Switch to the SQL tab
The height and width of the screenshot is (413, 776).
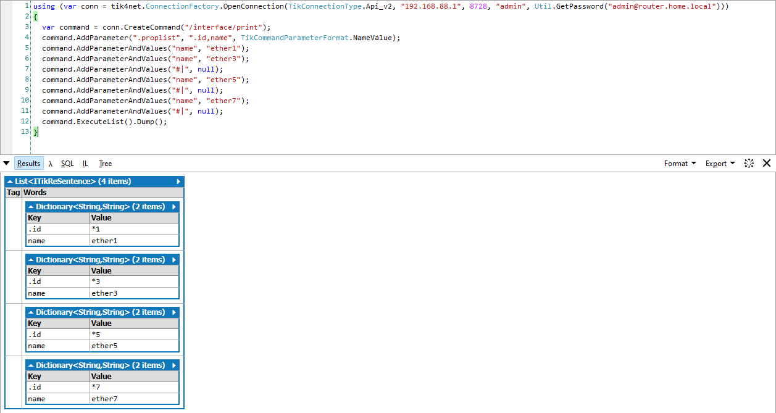pyautogui.click(x=67, y=163)
